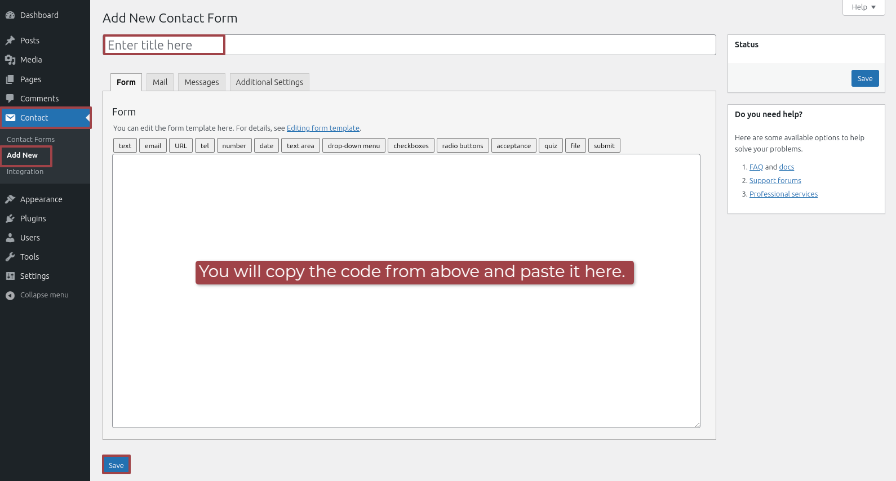
Task: Insert a drop-down menu form tag
Action: tap(353, 146)
